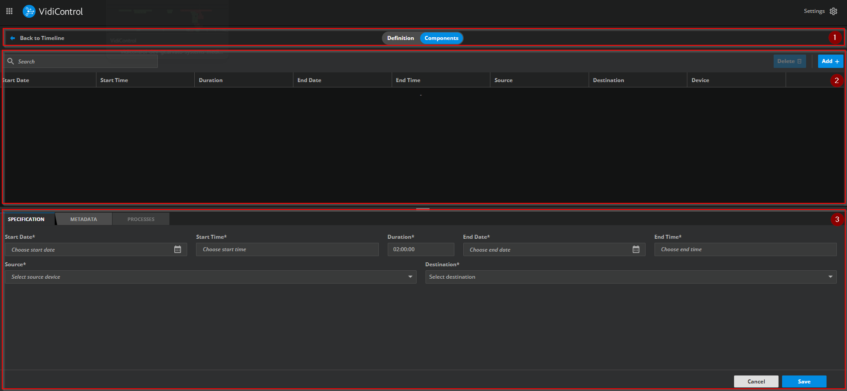Open the METADATA tab

(x=84, y=219)
